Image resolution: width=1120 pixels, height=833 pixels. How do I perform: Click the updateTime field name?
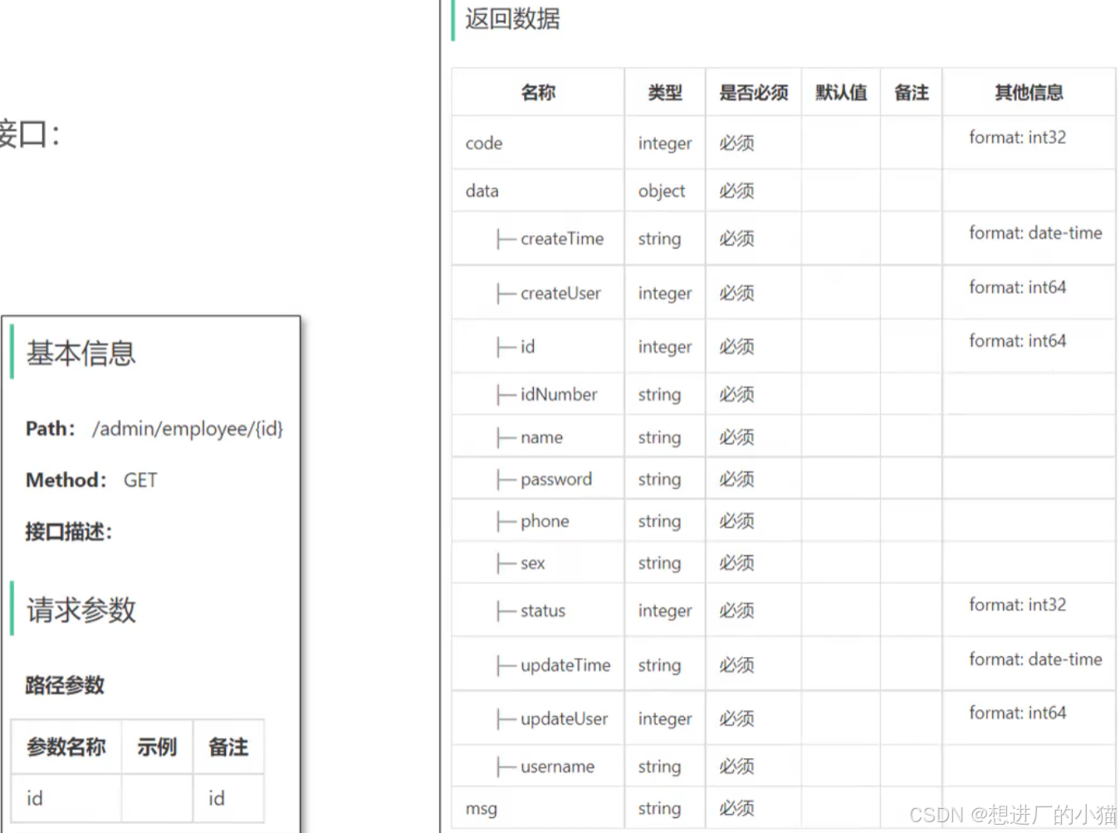(565, 665)
